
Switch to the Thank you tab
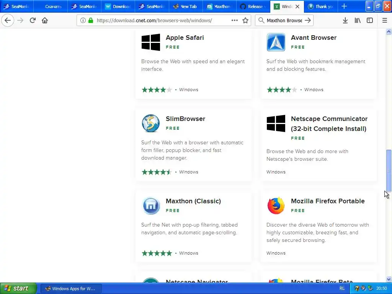point(321,7)
